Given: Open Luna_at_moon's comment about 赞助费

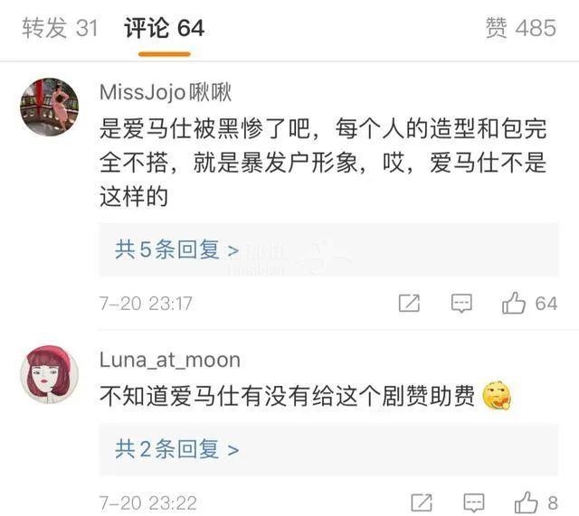Looking at the screenshot, I should (x=289, y=396).
